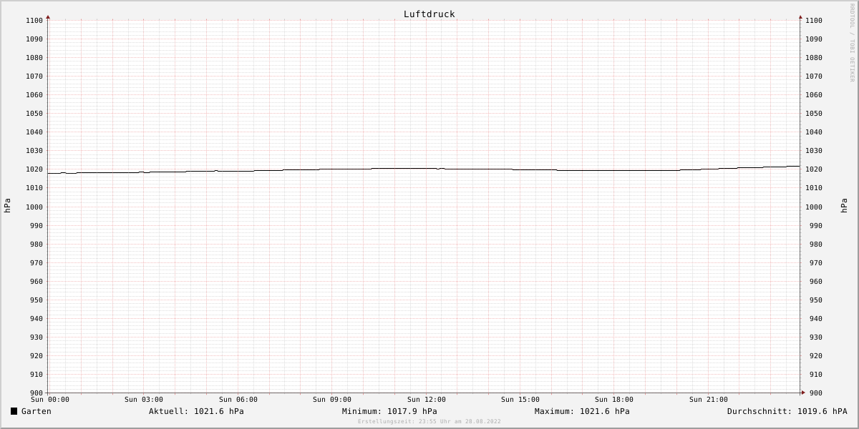Click the Sun 18:00 time label
Screen dimensions: 859x429
tap(614, 400)
